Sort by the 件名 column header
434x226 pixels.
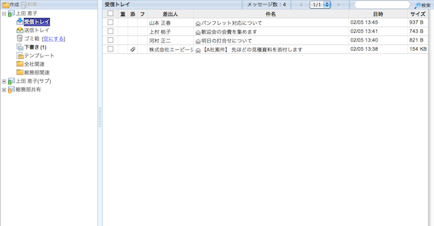(271, 14)
